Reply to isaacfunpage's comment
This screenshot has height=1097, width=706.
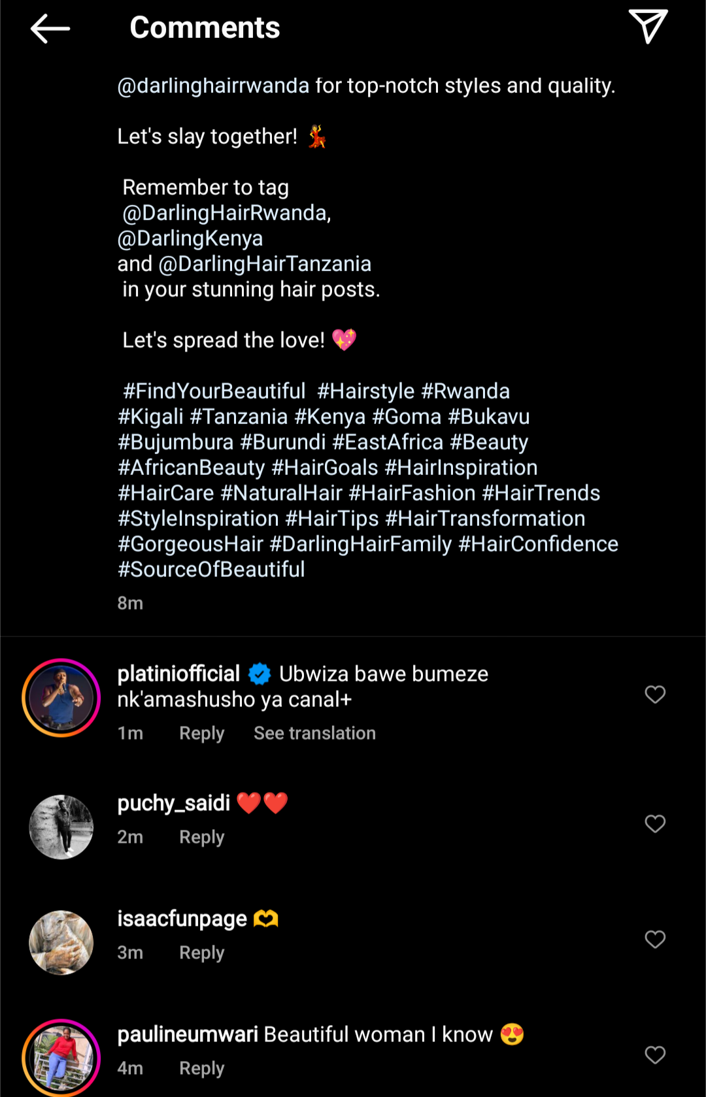pyautogui.click(x=201, y=953)
